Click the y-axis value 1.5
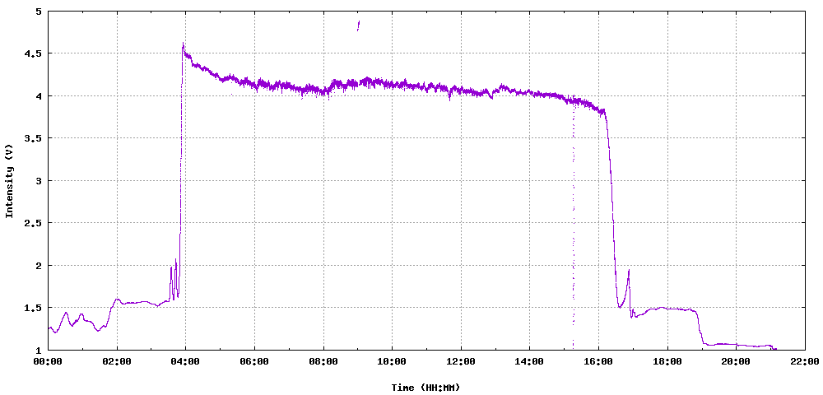This screenshot has width=823, height=395. [32, 309]
